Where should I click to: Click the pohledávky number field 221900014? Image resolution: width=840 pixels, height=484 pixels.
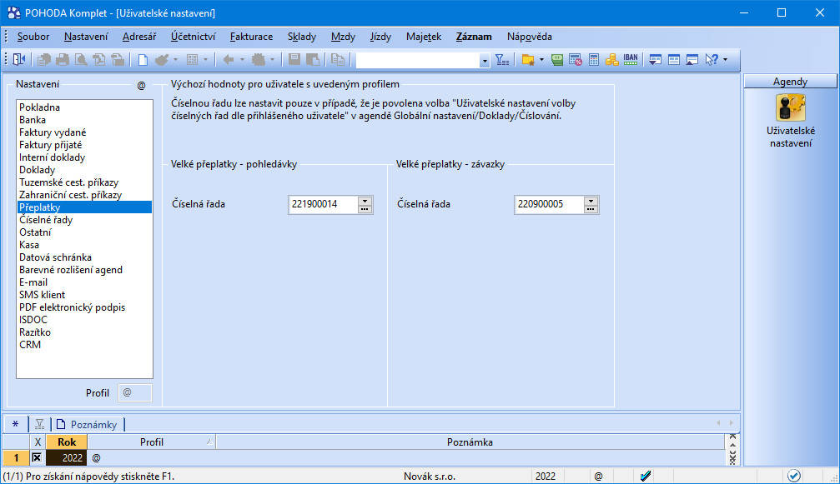[324, 204]
